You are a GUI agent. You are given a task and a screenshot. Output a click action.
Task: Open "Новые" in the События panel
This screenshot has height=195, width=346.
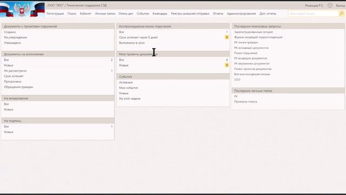pos(124,93)
